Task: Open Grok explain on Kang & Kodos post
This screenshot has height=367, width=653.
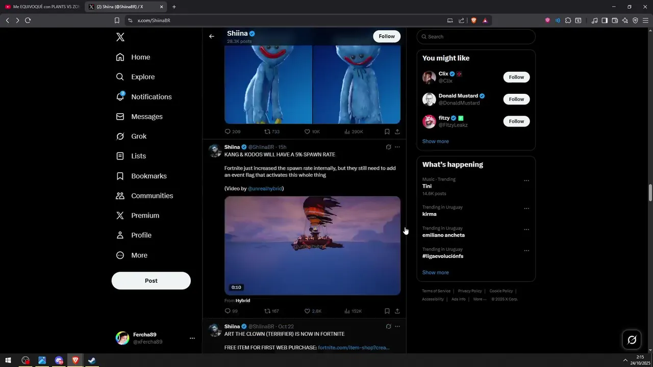Action: coord(388,147)
